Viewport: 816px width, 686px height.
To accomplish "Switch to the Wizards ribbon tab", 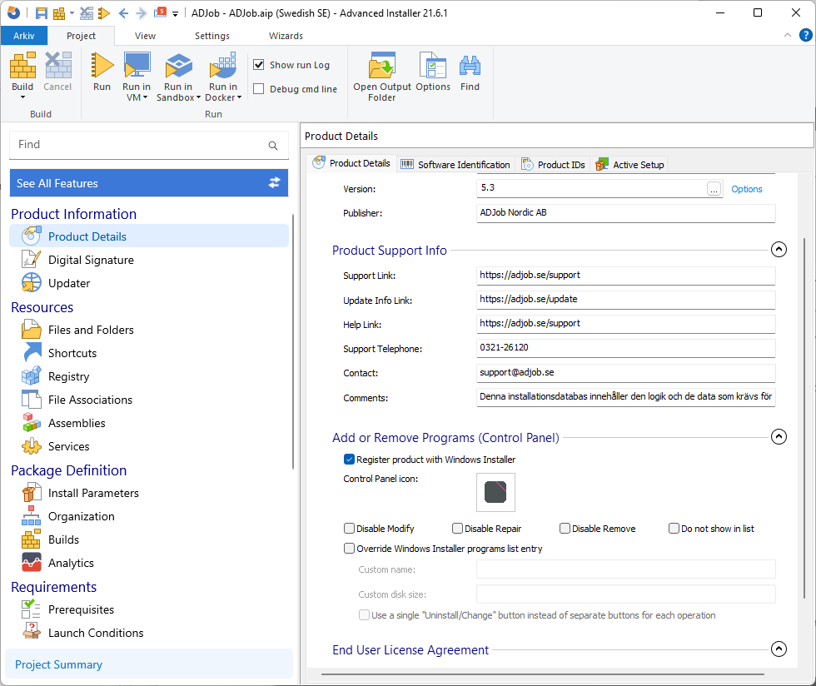I will (286, 36).
